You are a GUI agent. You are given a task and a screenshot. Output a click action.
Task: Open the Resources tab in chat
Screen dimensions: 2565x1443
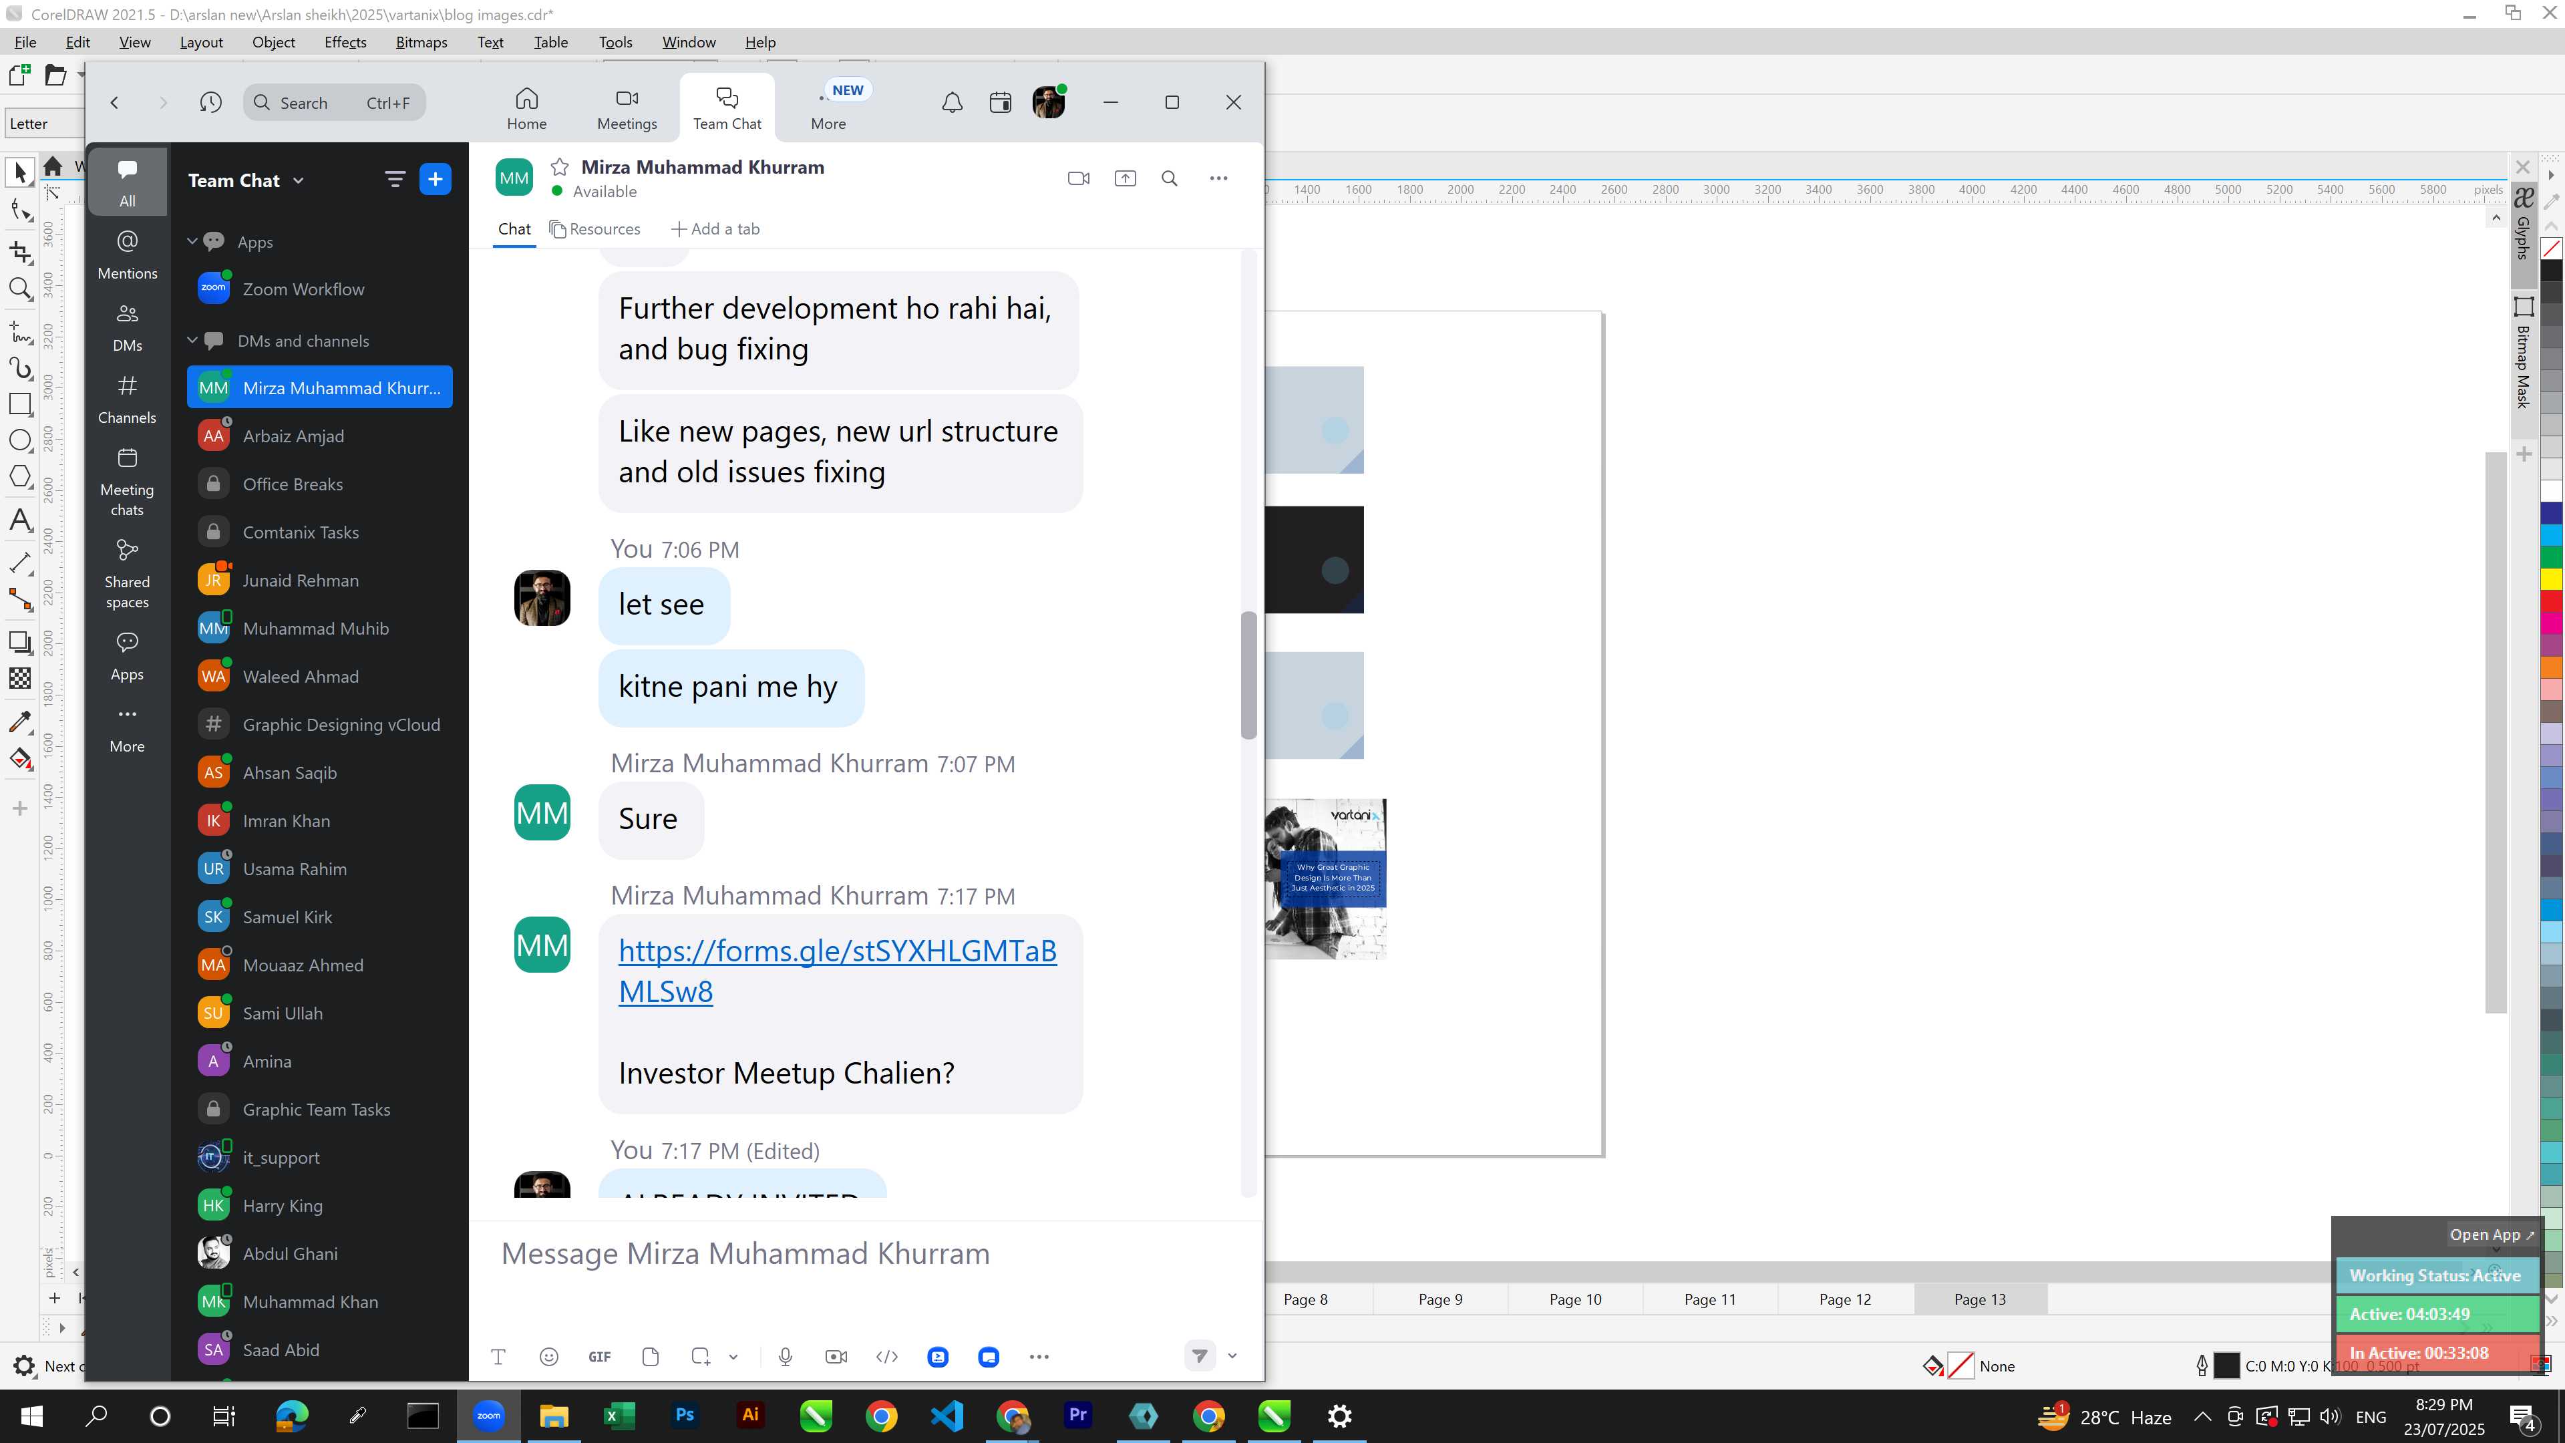595,229
